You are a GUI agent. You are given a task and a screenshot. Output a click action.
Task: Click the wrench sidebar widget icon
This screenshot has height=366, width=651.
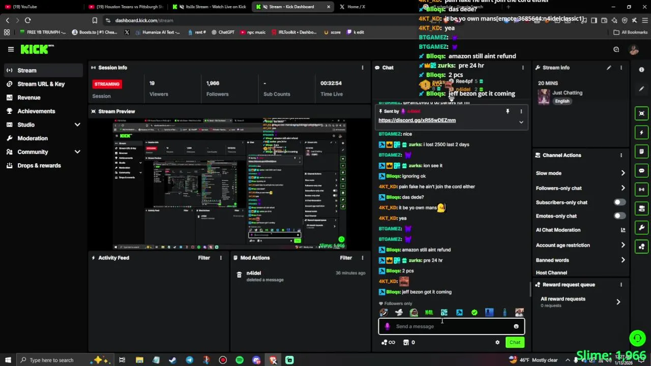tap(642, 228)
